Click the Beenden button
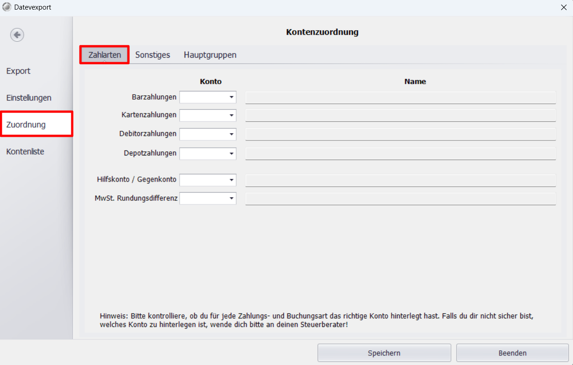573x365 pixels. [x=512, y=353]
